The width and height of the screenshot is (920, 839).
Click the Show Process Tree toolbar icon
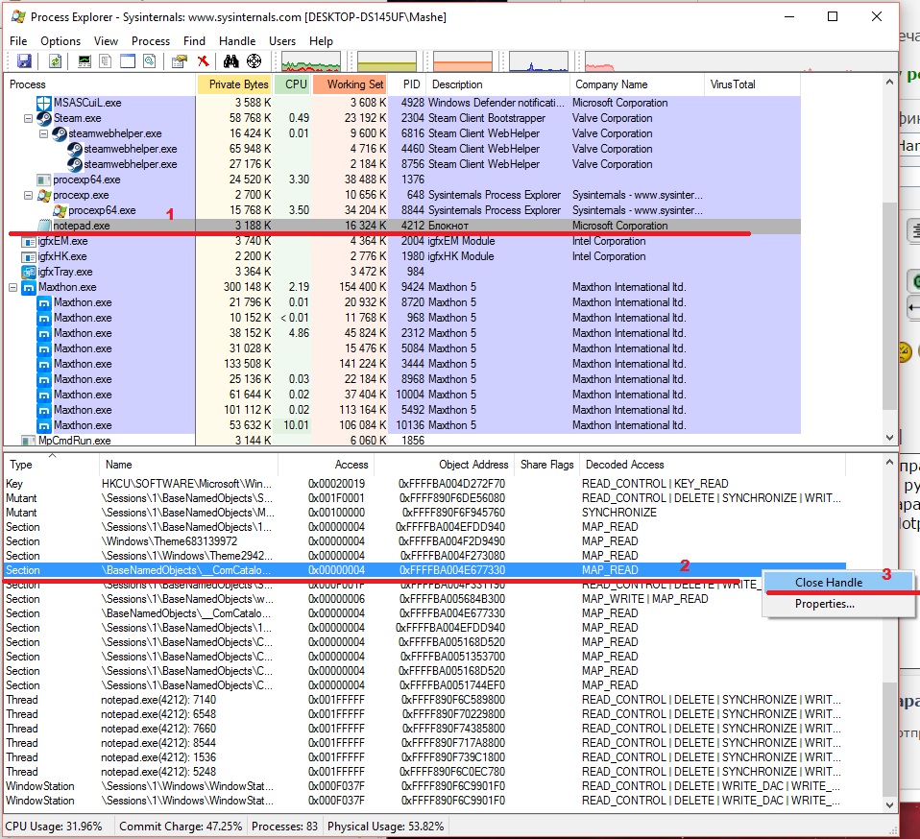[106, 61]
